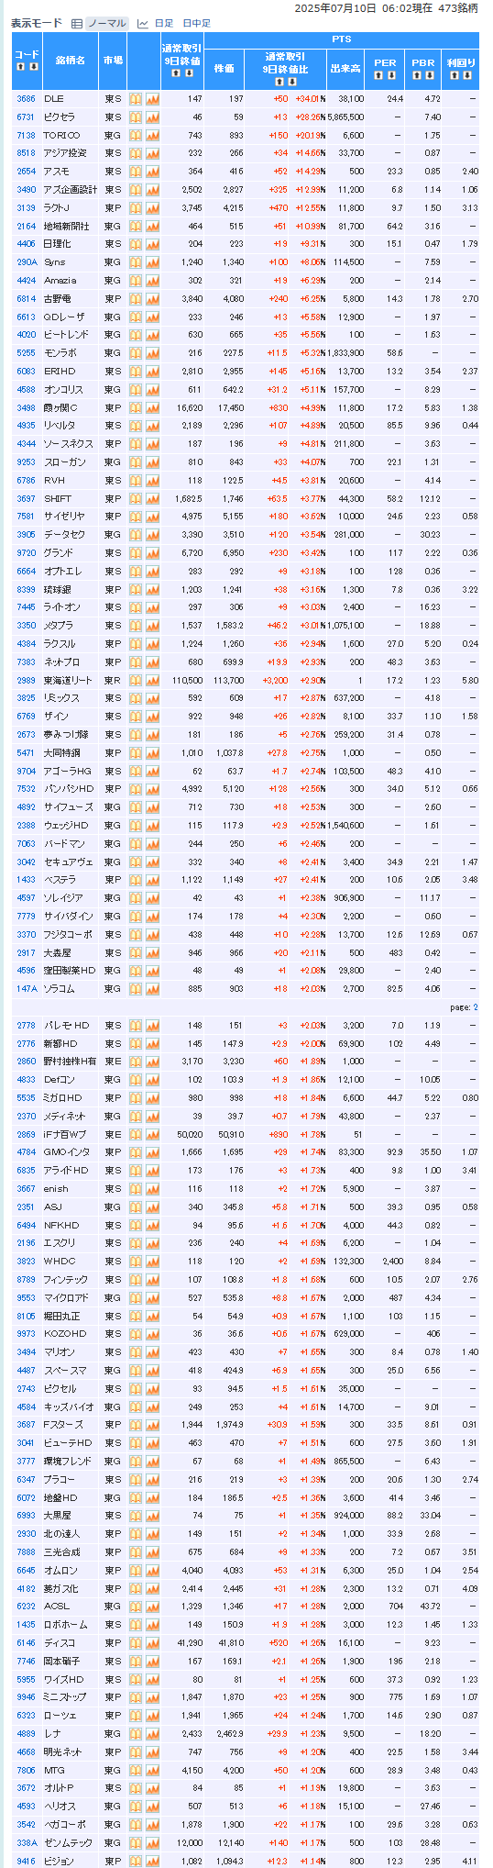Screen dimensions: 493x1868
Task: Open the chart icon for SHIFT
Action: (x=152, y=498)
